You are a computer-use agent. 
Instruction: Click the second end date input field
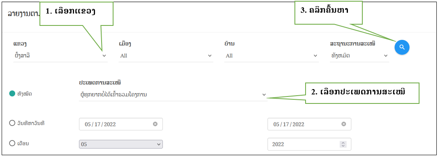pyautogui.click(x=309, y=124)
